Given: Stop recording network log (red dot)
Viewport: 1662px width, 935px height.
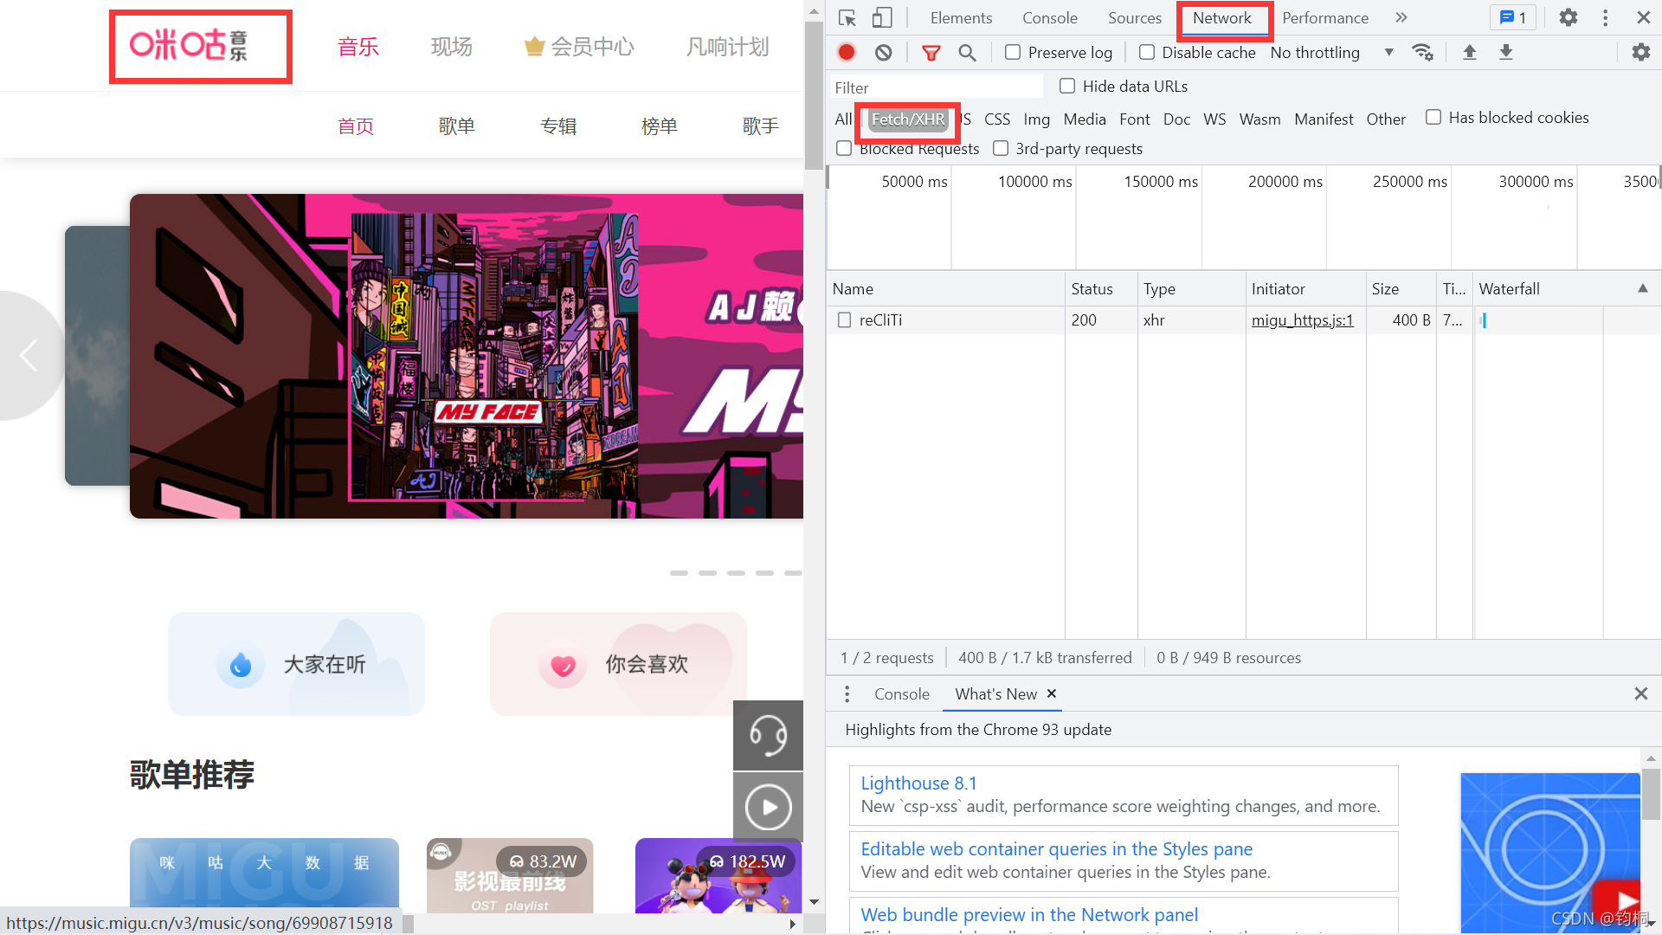Looking at the screenshot, I should (x=847, y=53).
